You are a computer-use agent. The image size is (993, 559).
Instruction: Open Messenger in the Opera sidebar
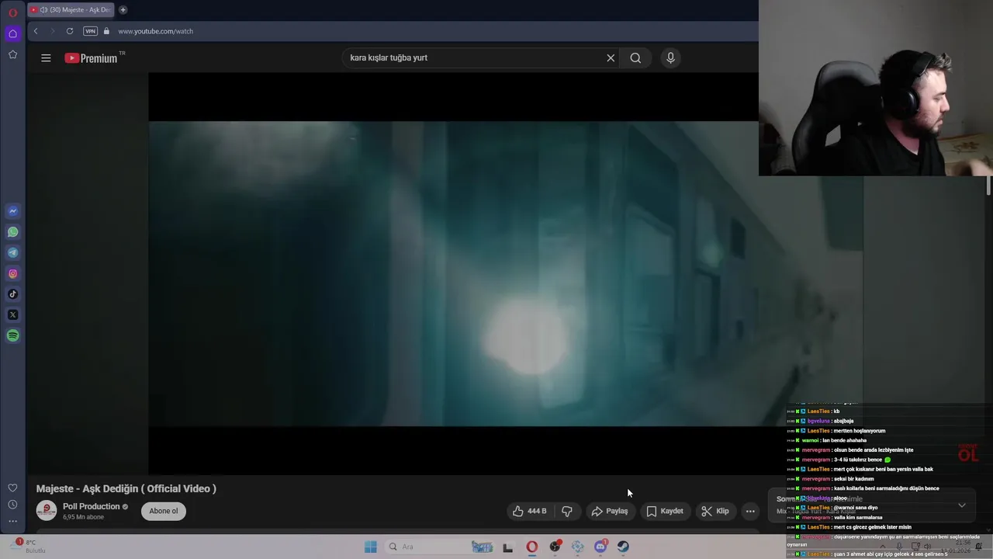(x=12, y=211)
